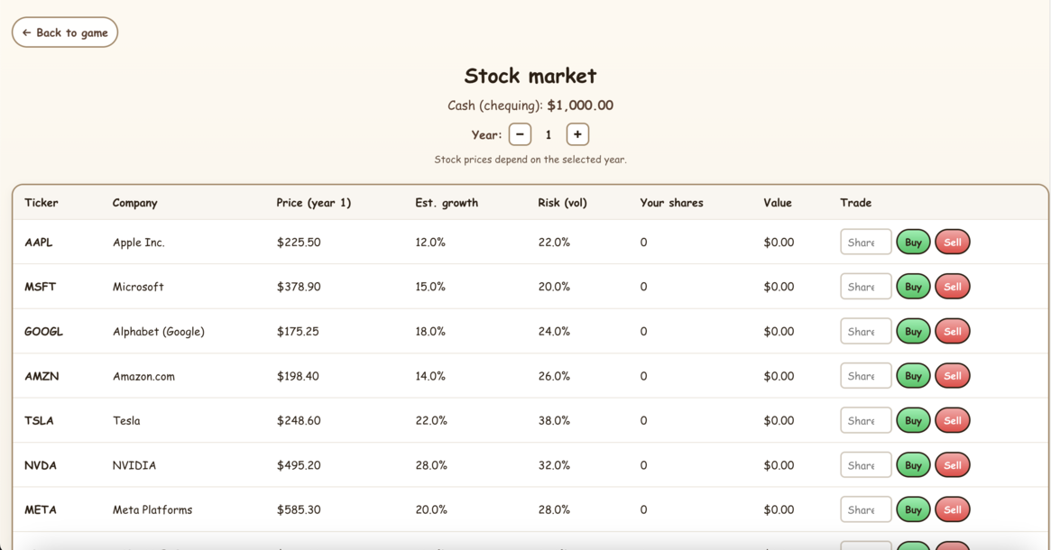Click the Buy button for AAPL
1051x550 pixels.
click(913, 243)
